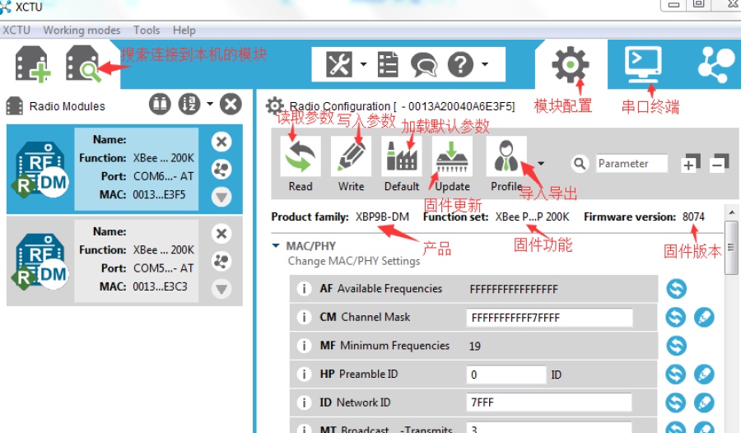Edit MT Broadcast Multi-Transmits field
The height and width of the screenshot is (433, 741).
click(x=549, y=427)
